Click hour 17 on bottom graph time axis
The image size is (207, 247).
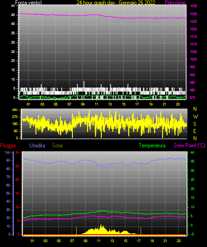[x=139, y=241]
